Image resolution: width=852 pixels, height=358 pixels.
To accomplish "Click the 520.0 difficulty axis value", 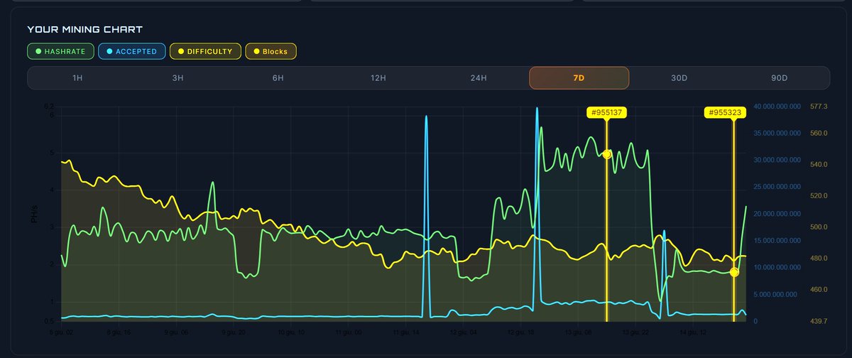I will point(819,196).
